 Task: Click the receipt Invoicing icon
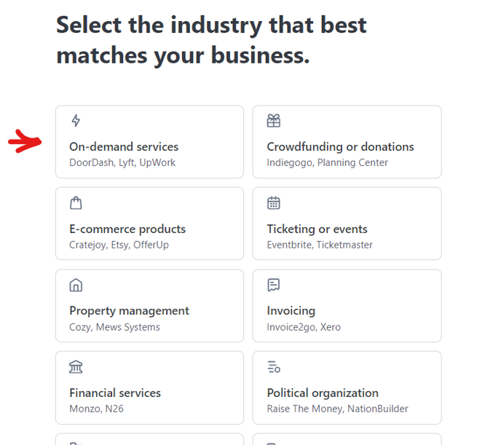click(x=274, y=285)
